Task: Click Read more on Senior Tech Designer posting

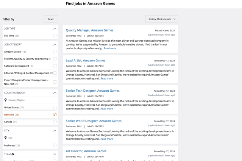Action: point(107,109)
